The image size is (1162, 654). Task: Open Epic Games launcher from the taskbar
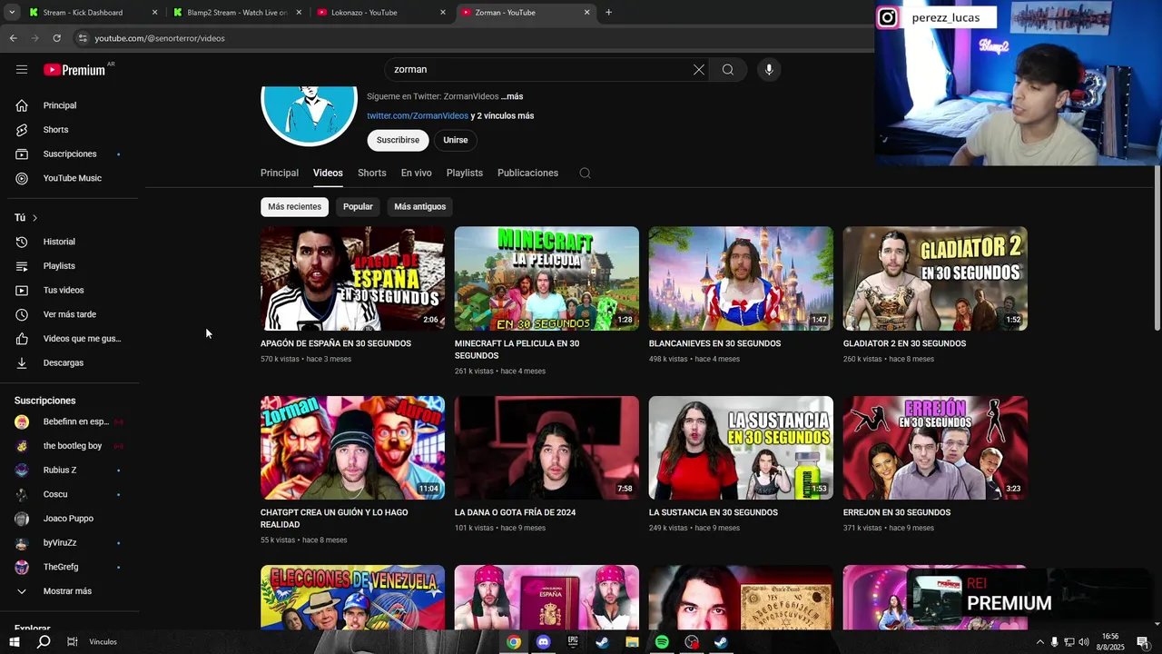coord(573,642)
